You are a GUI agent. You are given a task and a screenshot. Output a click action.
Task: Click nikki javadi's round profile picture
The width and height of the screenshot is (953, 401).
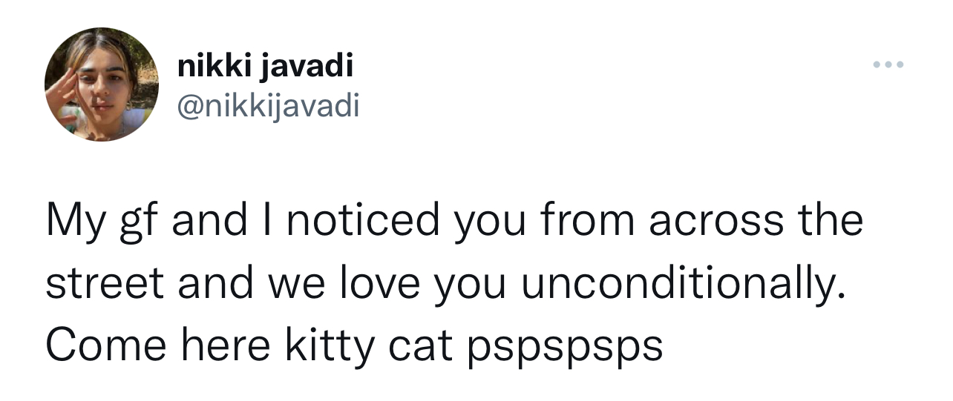click(102, 84)
